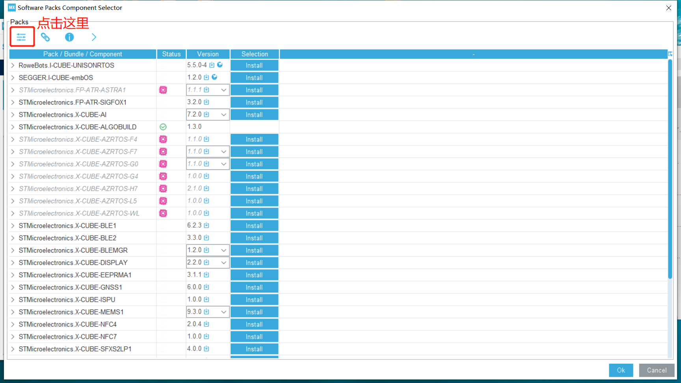Install the FP-ATR-SIGFOX1 pack
Viewport: 681px width, 383px height.
(x=254, y=102)
